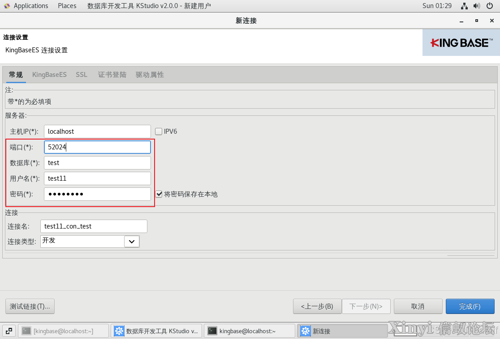500x339 pixels.
Task: Switch to the 证书登陆 tab
Action: (112, 75)
